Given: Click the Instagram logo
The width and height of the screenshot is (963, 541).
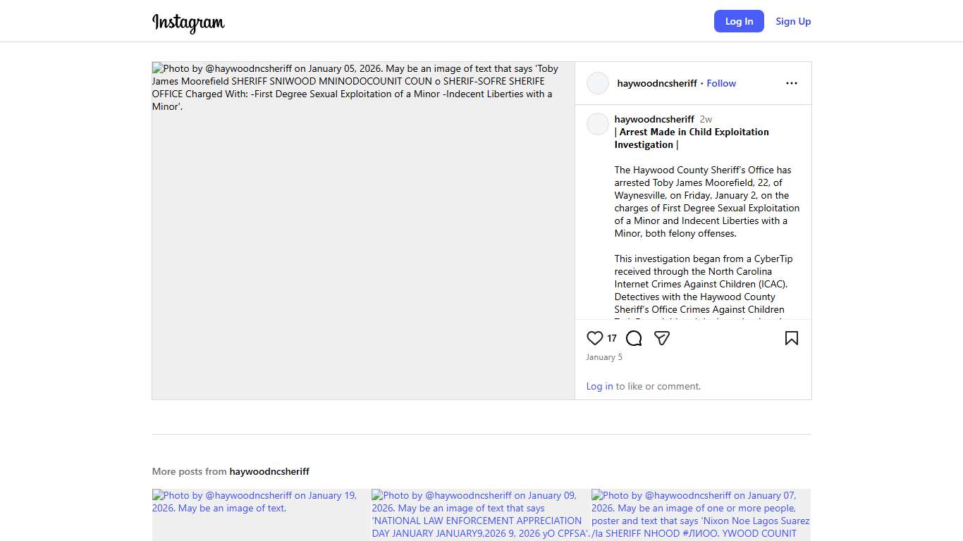Looking at the screenshot, I should 188,23.
